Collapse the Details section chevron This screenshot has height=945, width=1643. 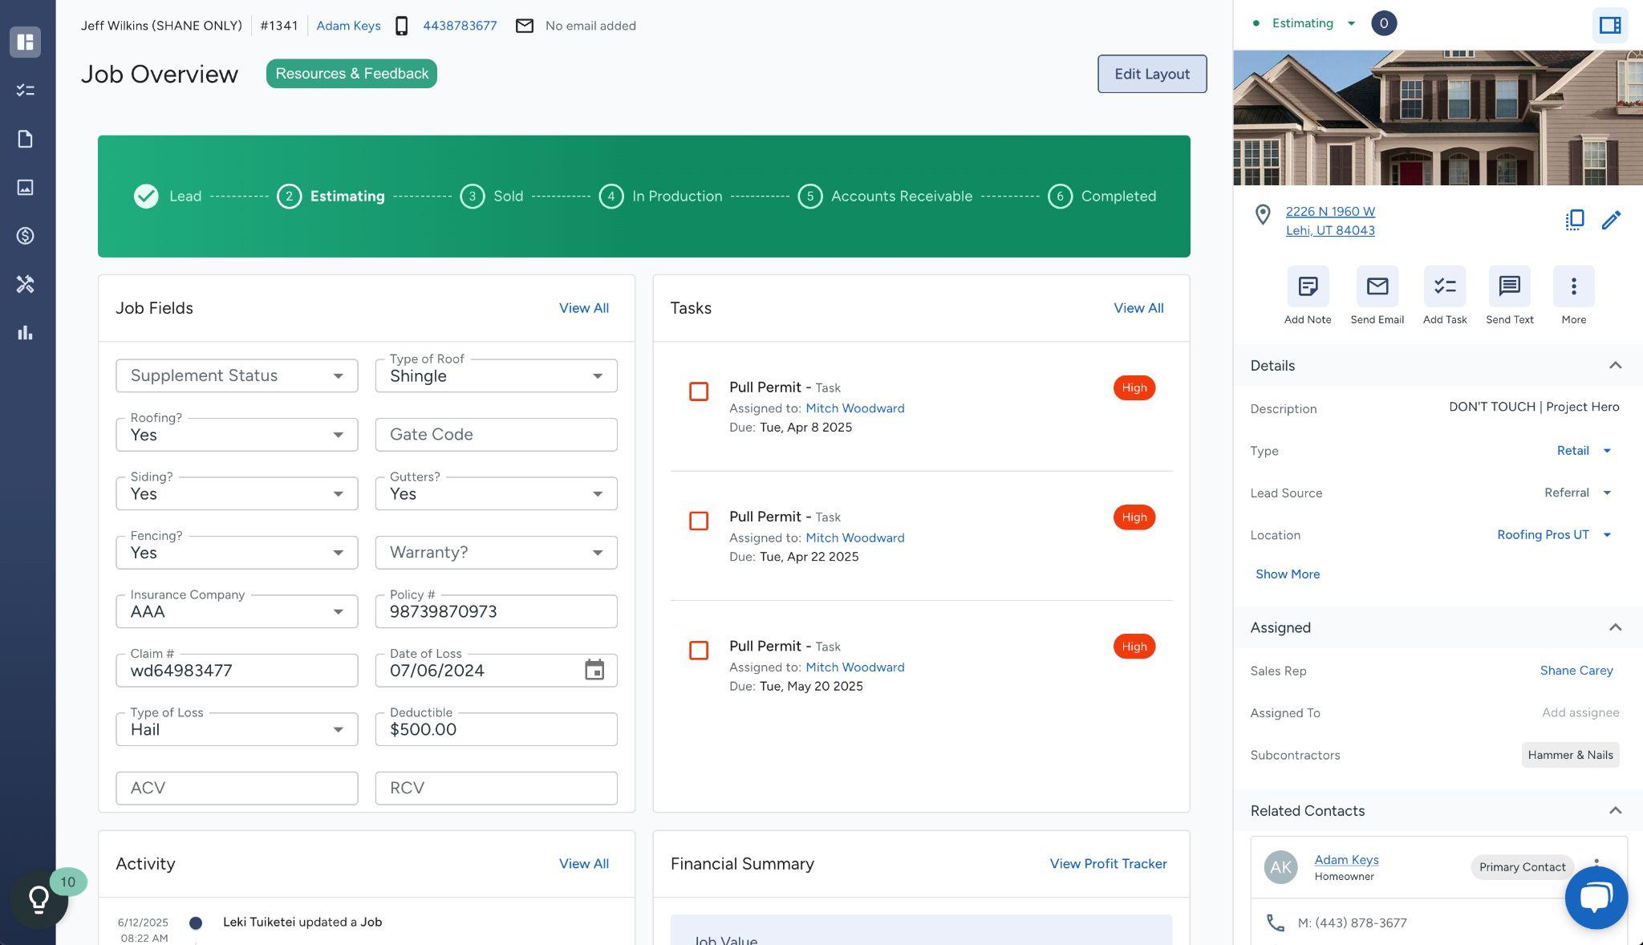1615,365
